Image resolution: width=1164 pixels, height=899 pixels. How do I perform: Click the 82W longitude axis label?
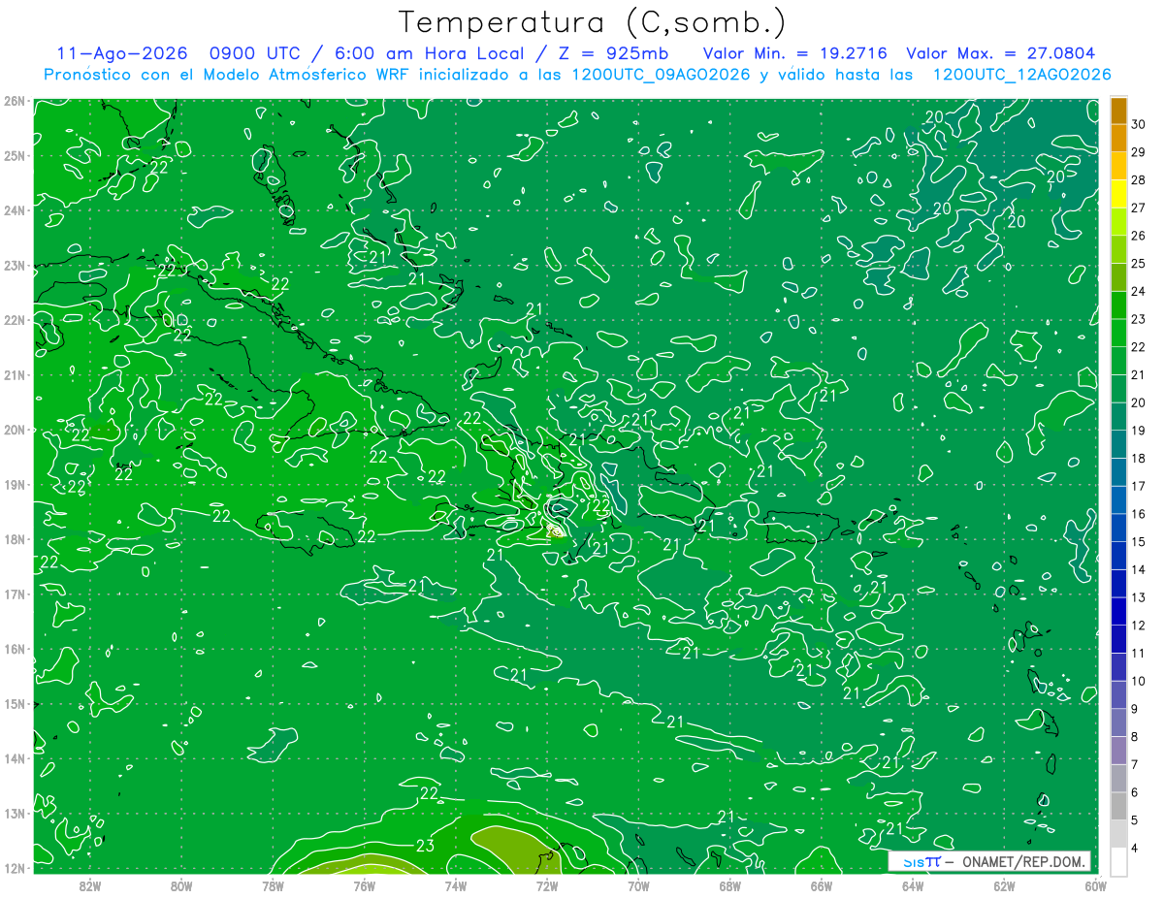click(x=90, y=885)
